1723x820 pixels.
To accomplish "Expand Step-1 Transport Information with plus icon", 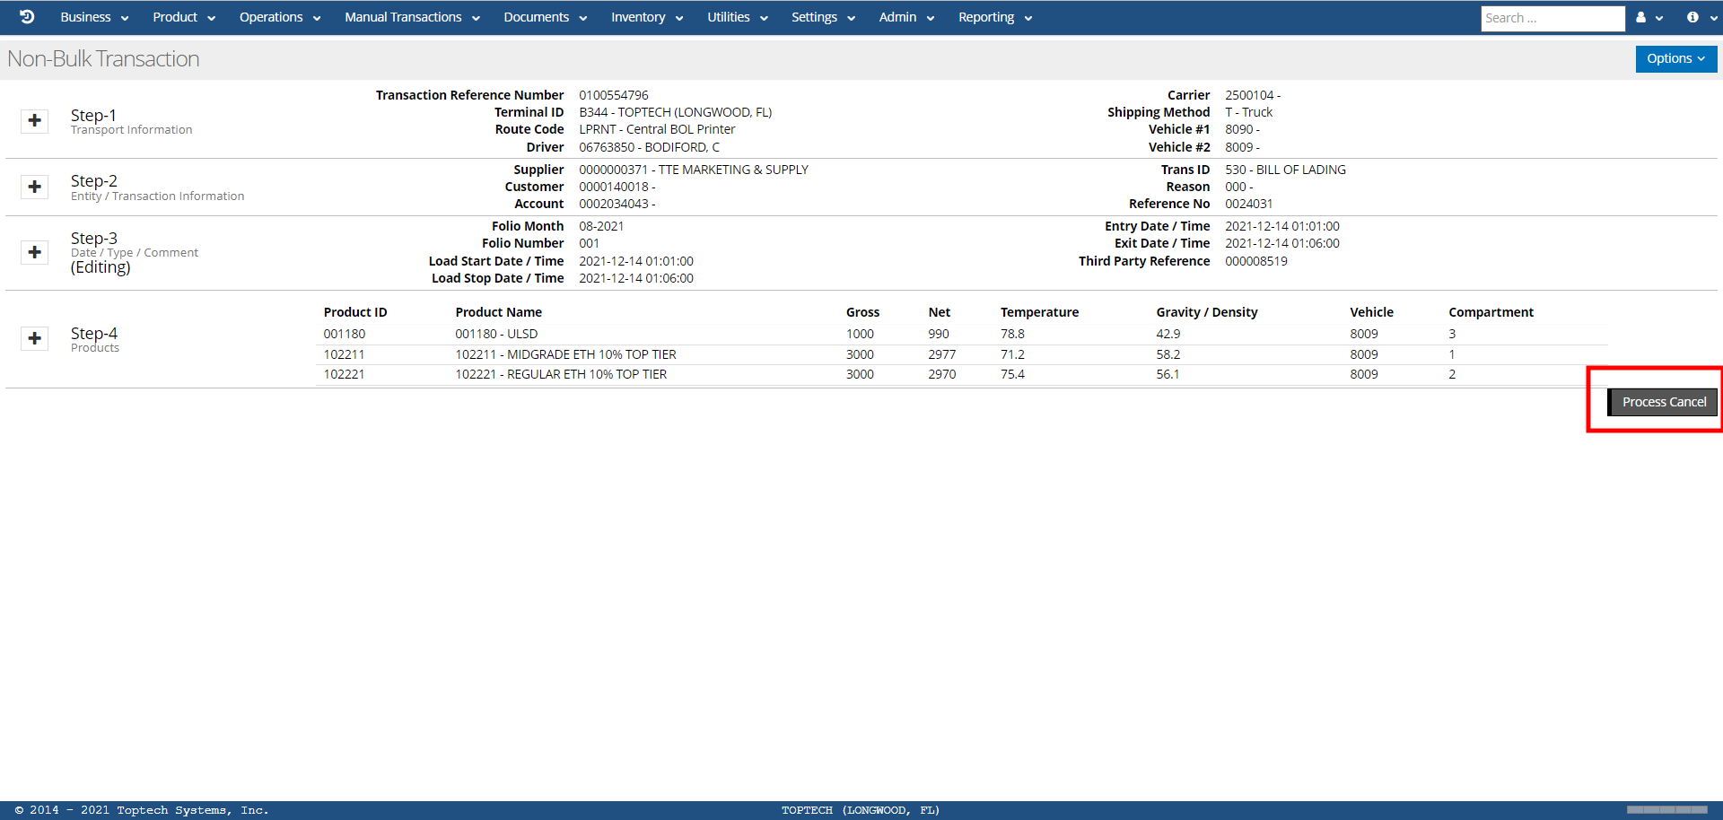I will click(35, 121).
